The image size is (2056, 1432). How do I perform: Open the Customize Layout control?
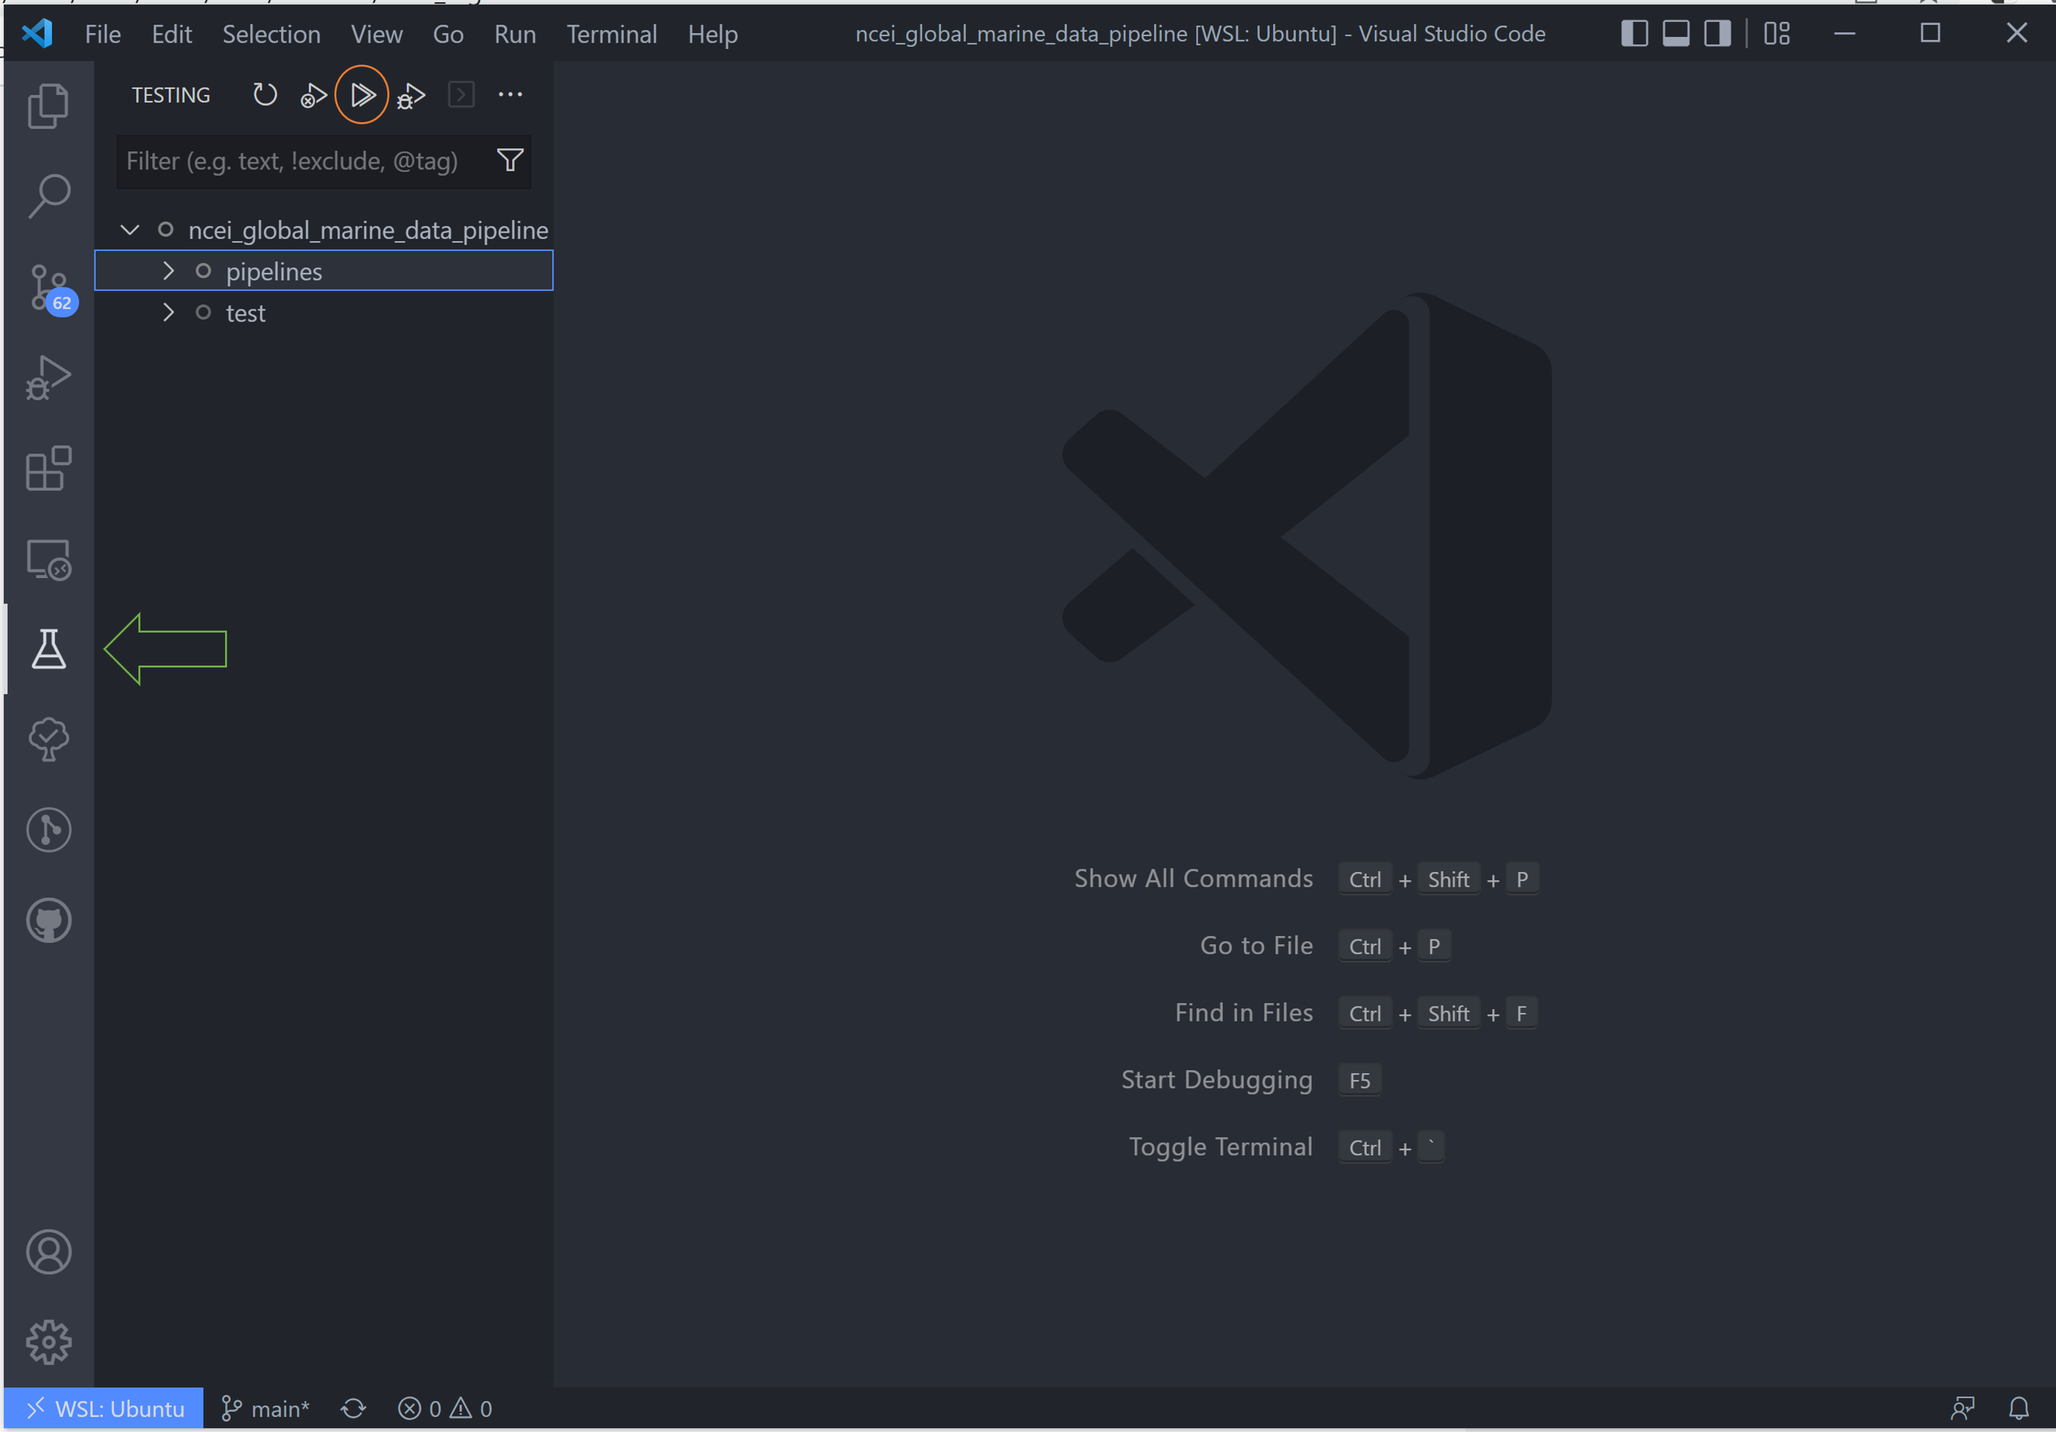click(1777, 33)
